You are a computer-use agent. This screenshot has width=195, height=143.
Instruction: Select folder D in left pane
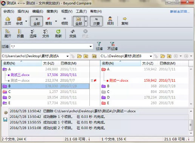coord(46,97)
